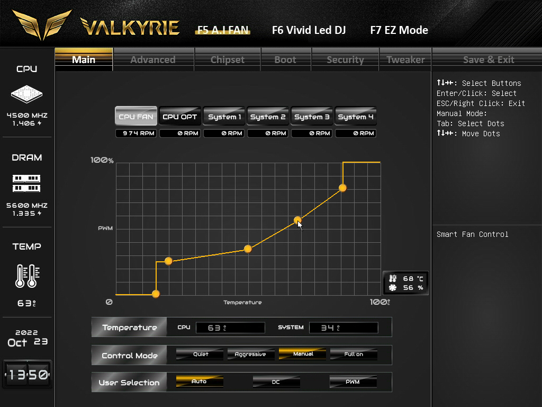The image size is (542, 407).
Task: Click the CPU temperature readout field
Action: pyautogui.click(x=231, y=328)
